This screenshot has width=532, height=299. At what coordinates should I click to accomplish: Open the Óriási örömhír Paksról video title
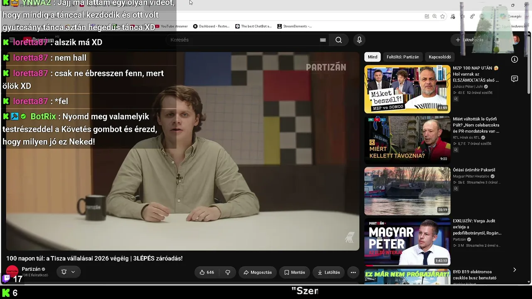(474, 170)
